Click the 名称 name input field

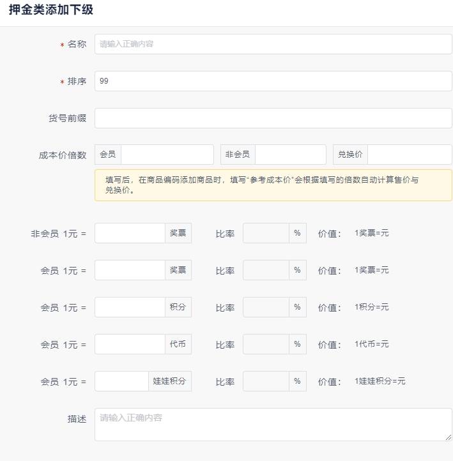273,44
